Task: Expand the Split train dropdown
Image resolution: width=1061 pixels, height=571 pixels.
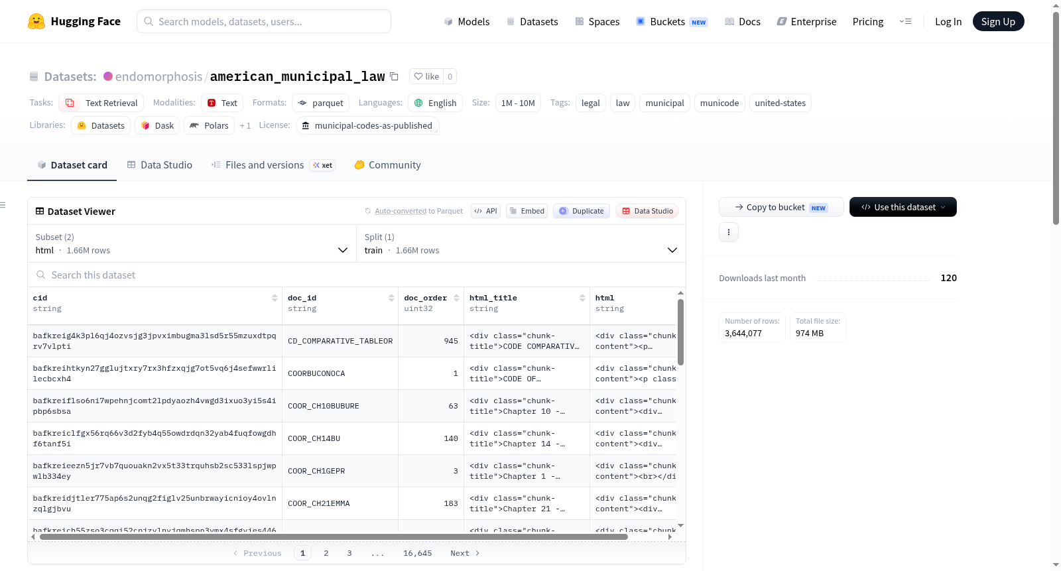Action: (521, 243)
